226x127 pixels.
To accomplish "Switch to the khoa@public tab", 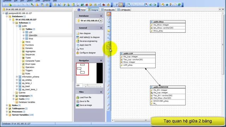I will click(108, 10).
